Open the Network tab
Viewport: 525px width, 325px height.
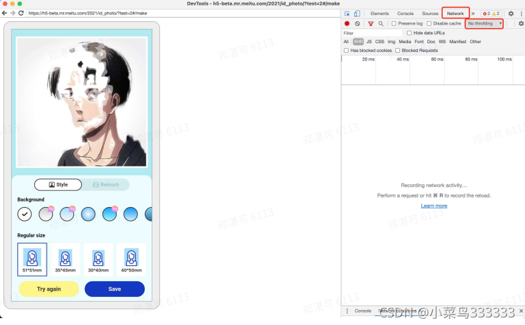(x=456, y=14)
